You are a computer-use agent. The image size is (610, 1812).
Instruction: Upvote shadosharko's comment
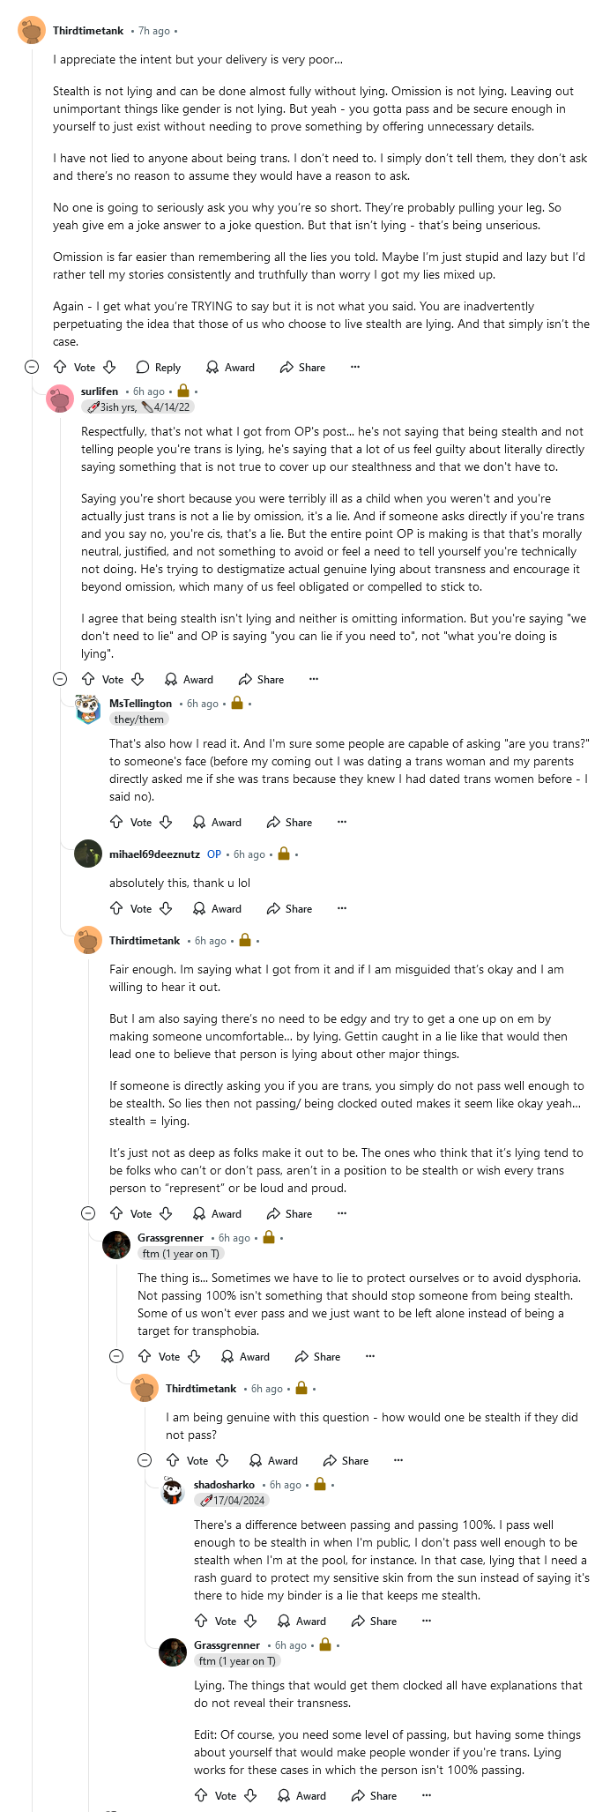[x=201, y=1622]
